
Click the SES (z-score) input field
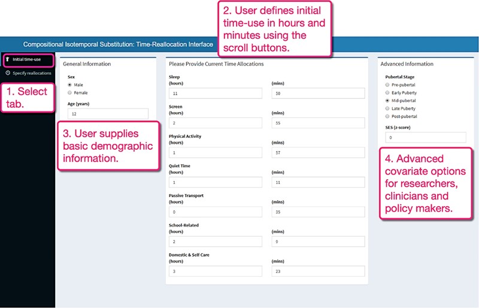coord(426,138)
